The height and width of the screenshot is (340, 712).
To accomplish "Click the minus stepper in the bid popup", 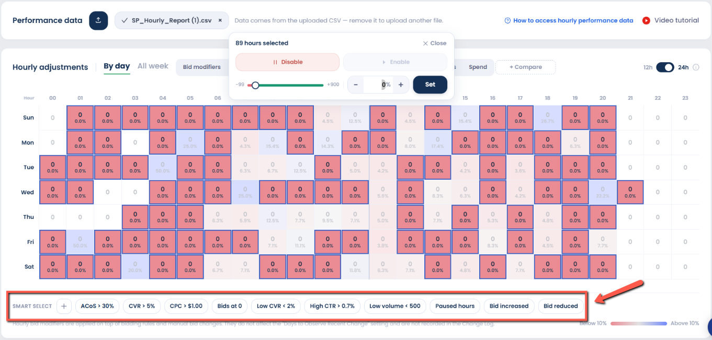I will [x=356, y=85].
